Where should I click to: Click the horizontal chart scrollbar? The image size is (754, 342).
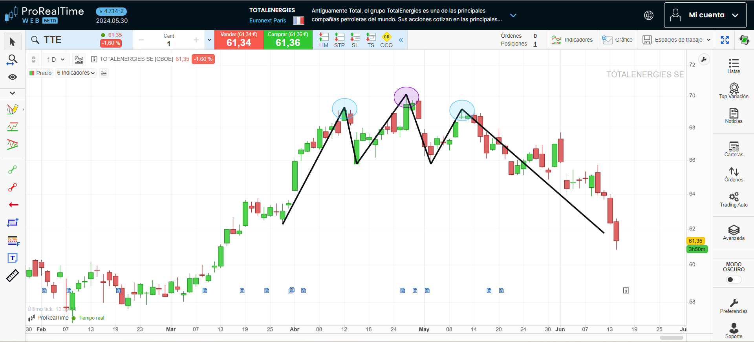671,337
